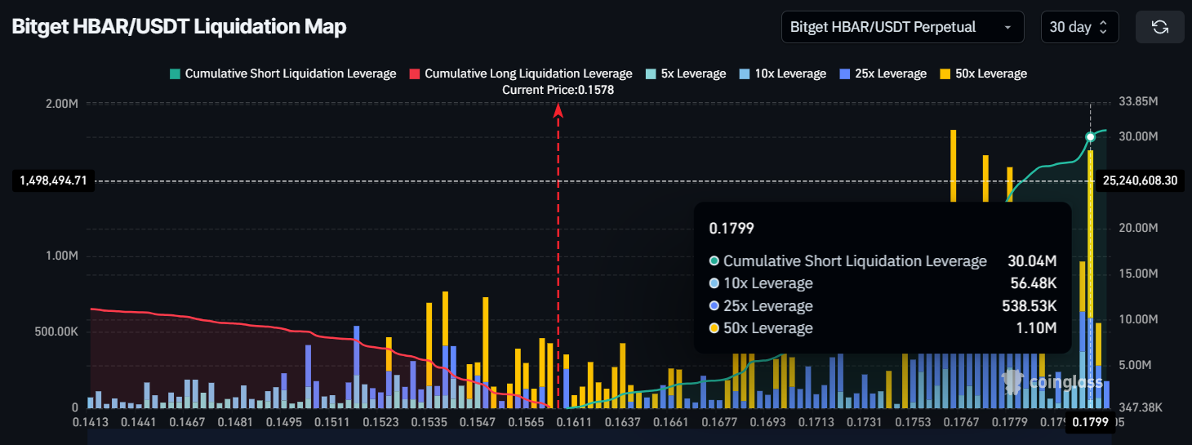Toggle the 50x Leverage legend entry
The image size is (1192, 445).
(984, 73)
